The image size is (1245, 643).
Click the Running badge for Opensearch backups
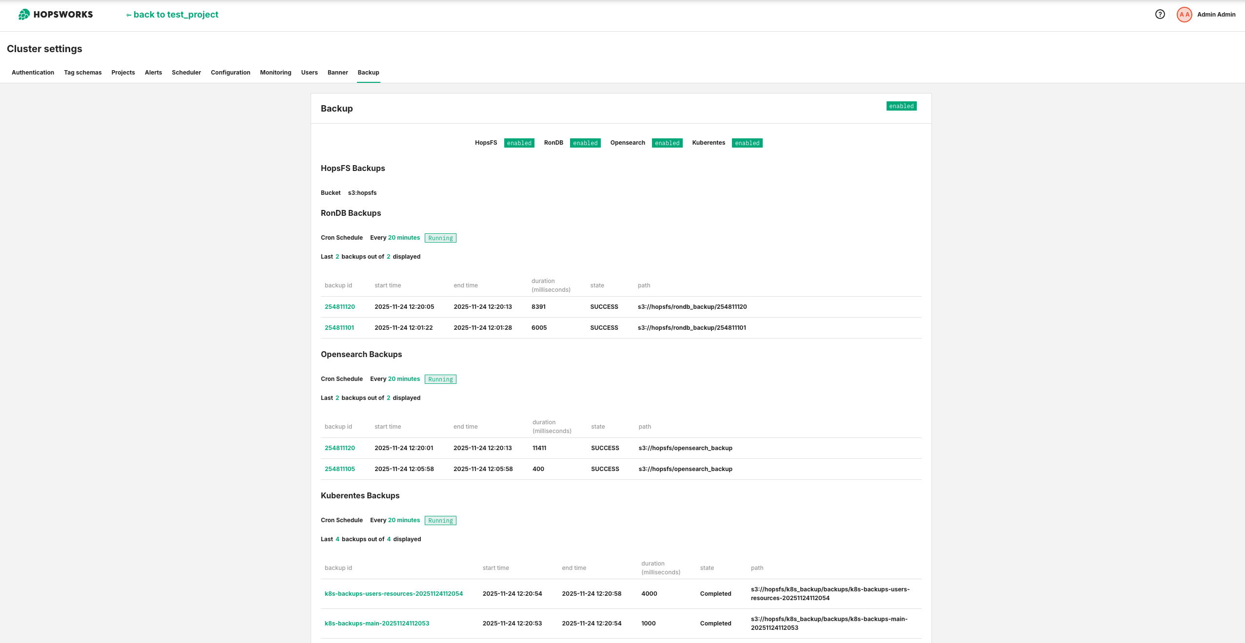pyautogui.click(x=440, y=379)
